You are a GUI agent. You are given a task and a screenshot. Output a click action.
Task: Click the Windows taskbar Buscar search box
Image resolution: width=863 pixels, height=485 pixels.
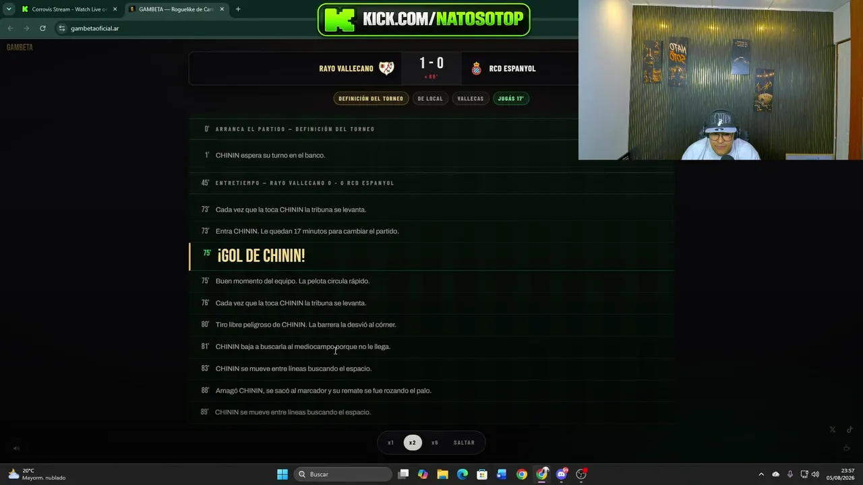point(344,474)
